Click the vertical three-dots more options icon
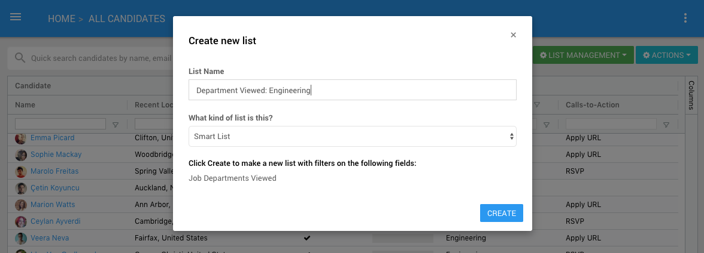The image size is (704, 253). [685, 18]
